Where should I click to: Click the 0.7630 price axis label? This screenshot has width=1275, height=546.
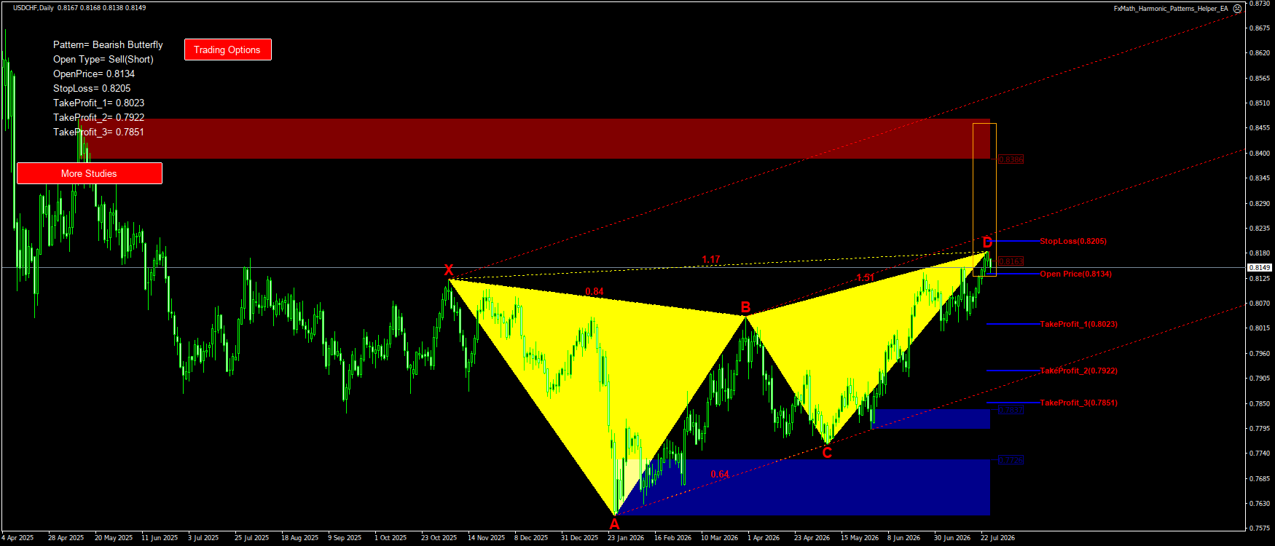(x=1260, y=504)
